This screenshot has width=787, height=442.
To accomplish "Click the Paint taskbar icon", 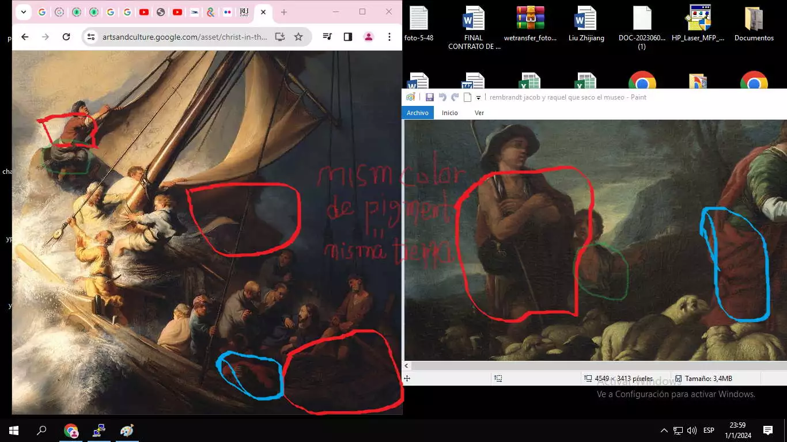I will pyautogui.click(x=126, y=430).
